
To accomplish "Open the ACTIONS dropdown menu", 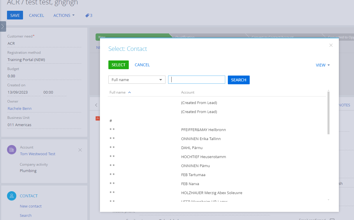I will point(64,15).
